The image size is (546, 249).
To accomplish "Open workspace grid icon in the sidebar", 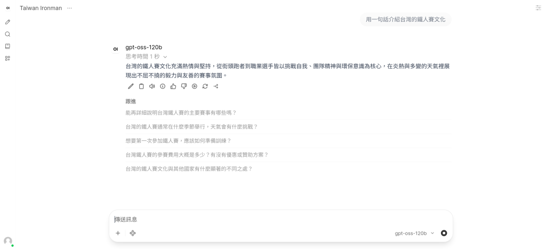I will tap(7, 59).
